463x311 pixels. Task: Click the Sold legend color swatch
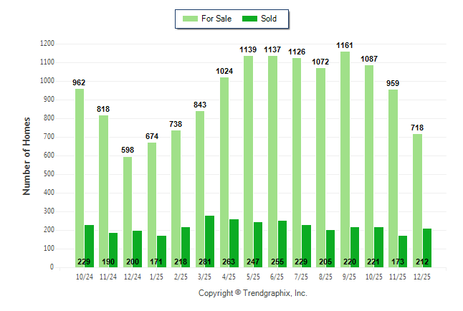click(252, 19)
